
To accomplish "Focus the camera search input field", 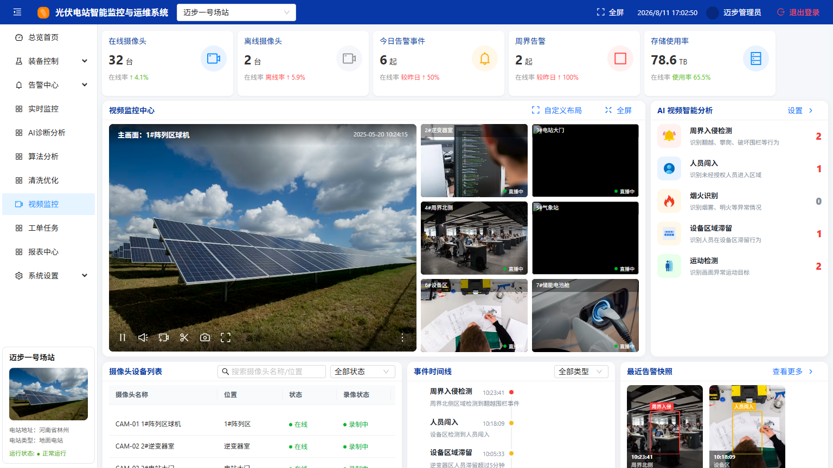I will coord(272,372).
